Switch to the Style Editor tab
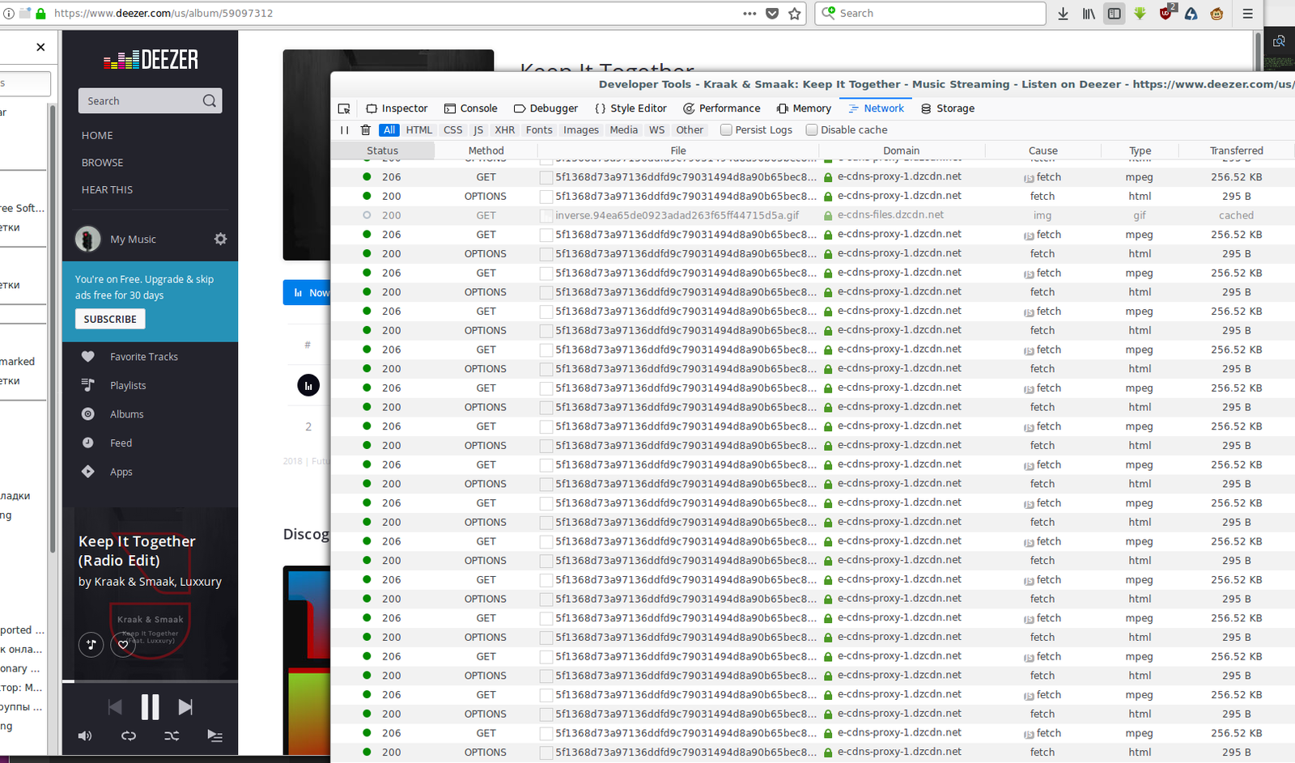The width and height of the screenshot is (1295, 763). coord(631,108)
